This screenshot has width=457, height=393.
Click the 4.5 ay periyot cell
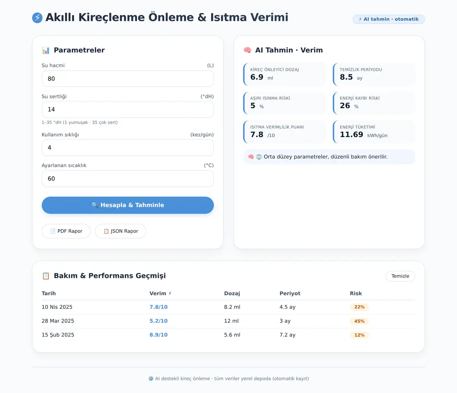point(288,307)
